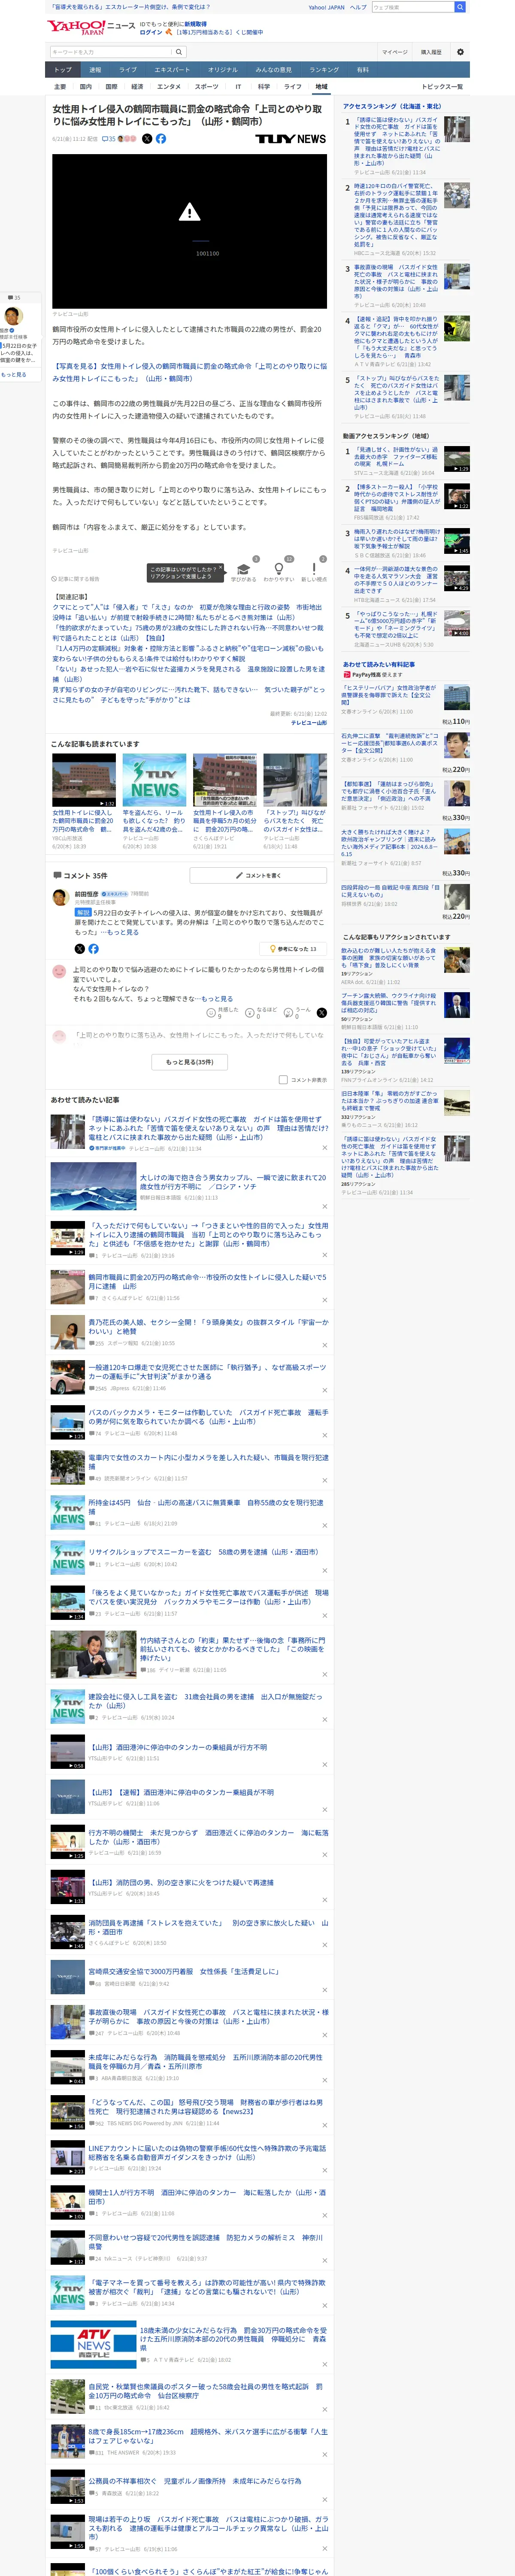
Task: Share second comment via X icon
Action: (321, 1012)
